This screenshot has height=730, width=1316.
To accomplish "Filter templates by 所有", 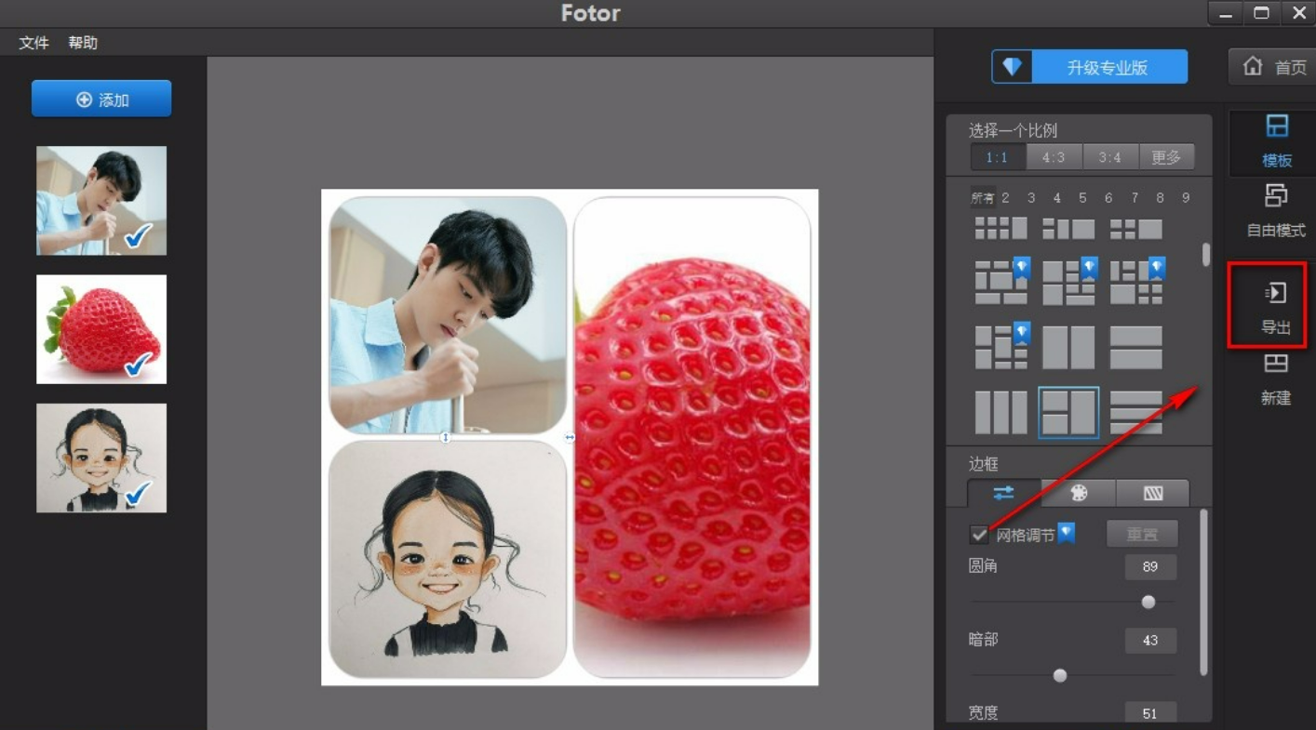I will (x=983, y=197).
